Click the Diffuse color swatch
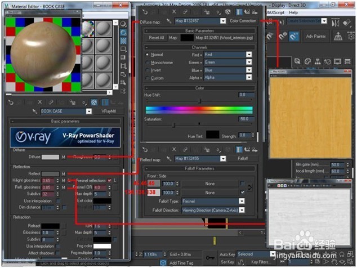357x268 pixels. click(x=50, y=157)
